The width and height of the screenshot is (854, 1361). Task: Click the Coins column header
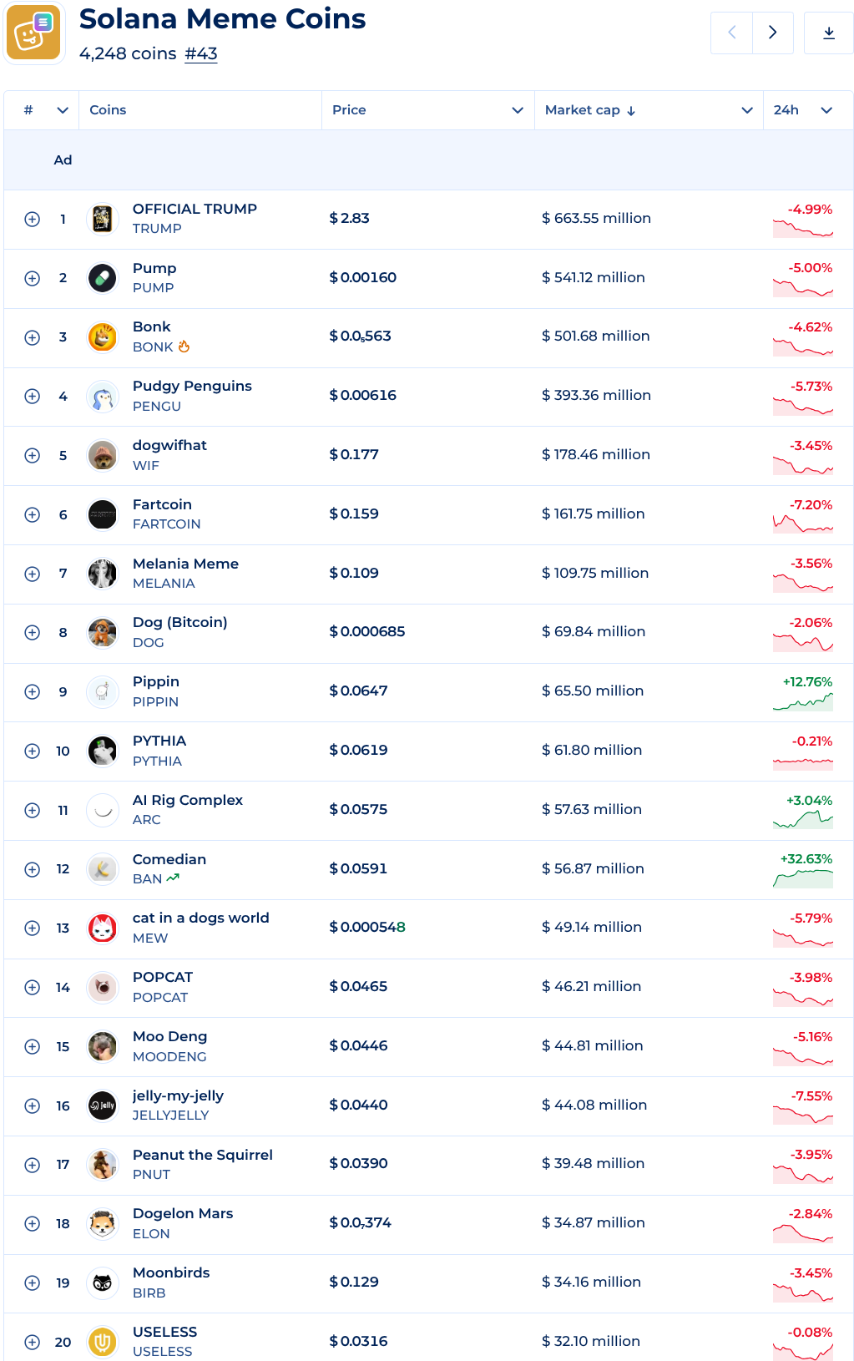click(108, 110)
